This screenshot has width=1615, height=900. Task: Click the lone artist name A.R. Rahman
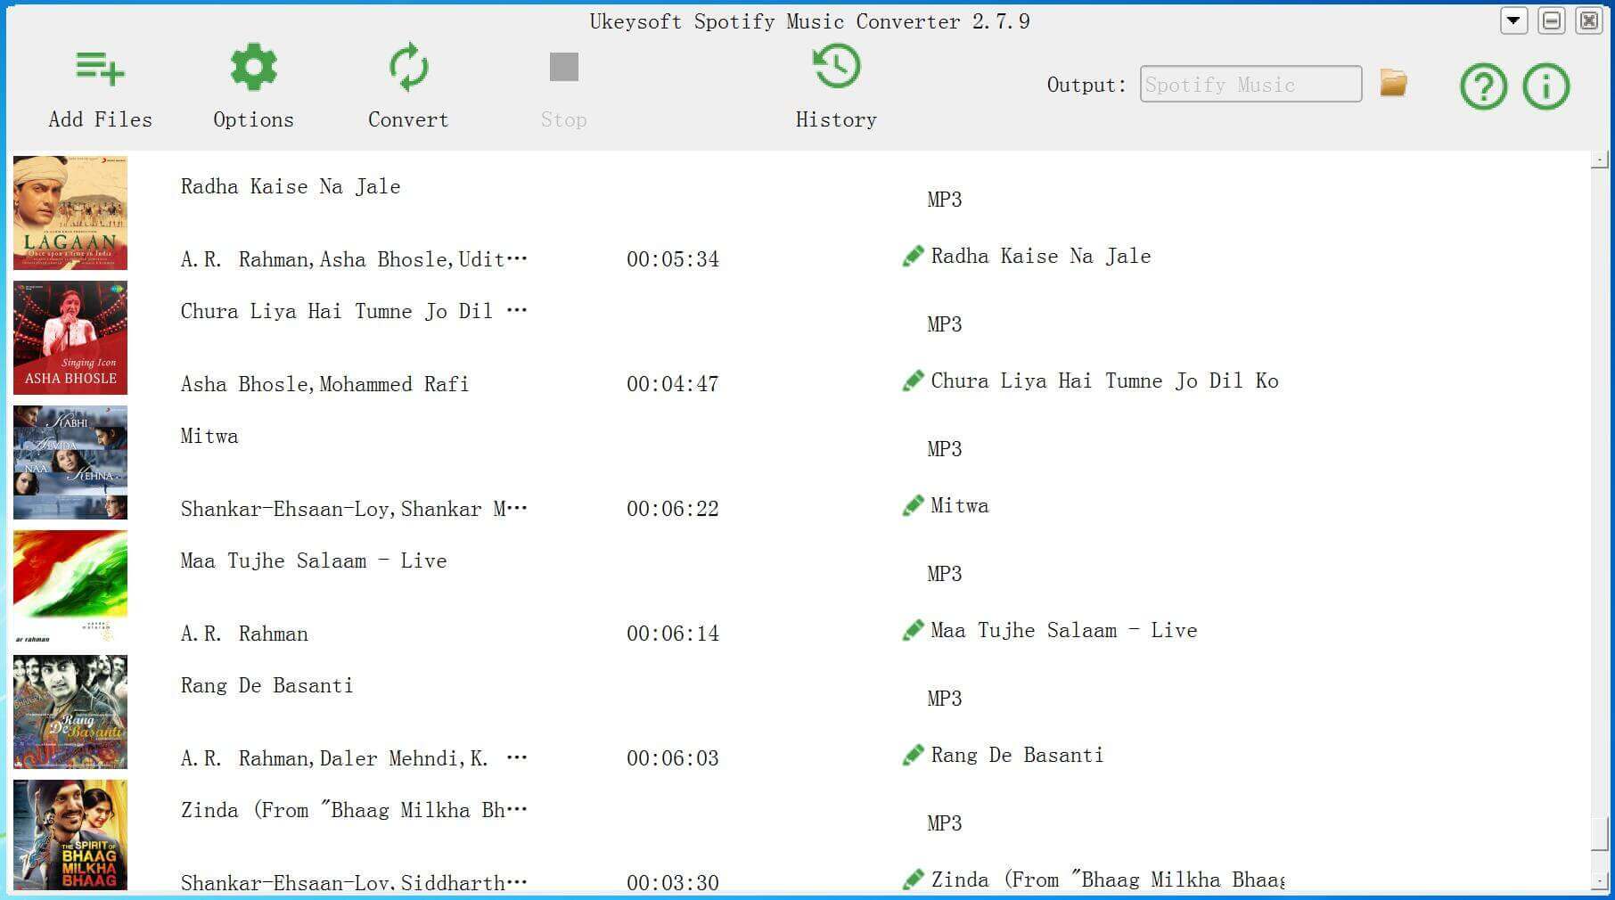click(244, 634)
